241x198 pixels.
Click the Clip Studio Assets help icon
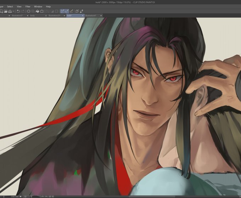coord(77,11)
